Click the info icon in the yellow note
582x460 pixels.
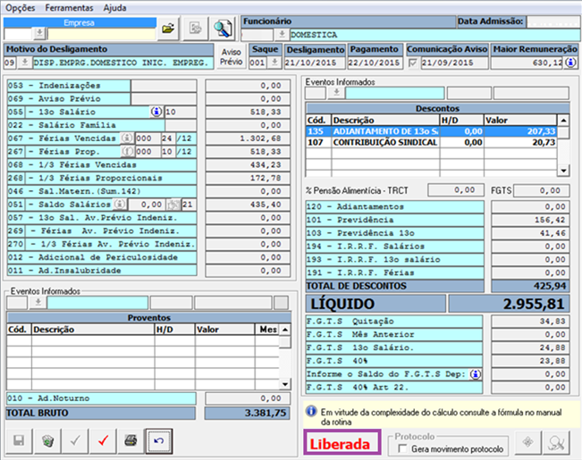311,411
